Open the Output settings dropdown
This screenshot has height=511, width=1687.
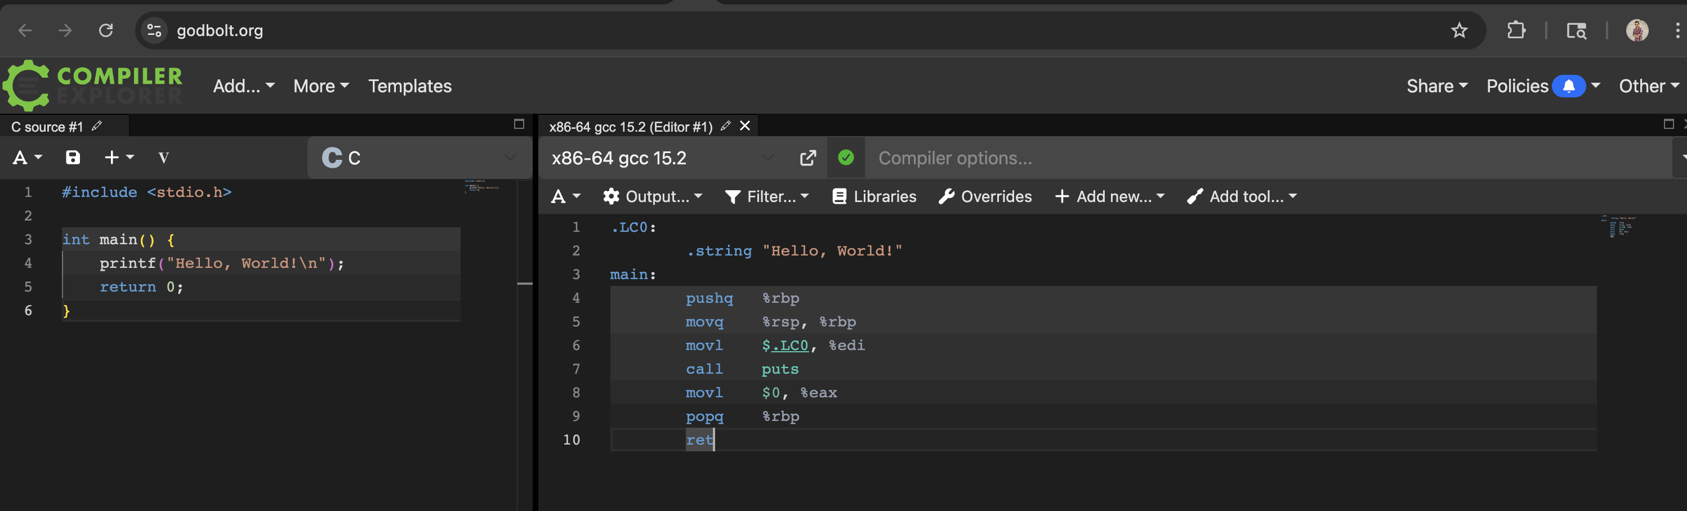652,196
